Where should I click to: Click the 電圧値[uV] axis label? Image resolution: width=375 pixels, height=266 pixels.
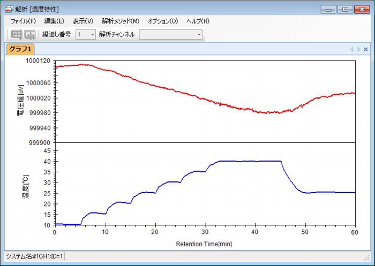[21, 100]
